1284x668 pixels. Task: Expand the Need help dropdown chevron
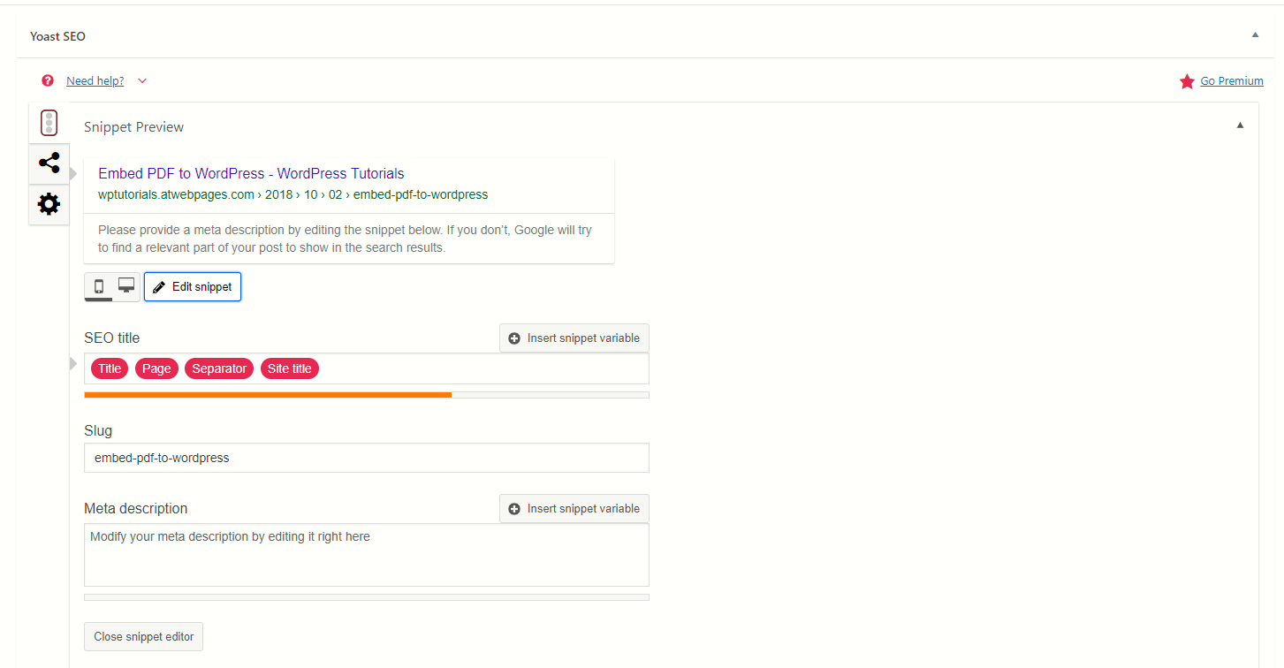[x=142, y=81]
